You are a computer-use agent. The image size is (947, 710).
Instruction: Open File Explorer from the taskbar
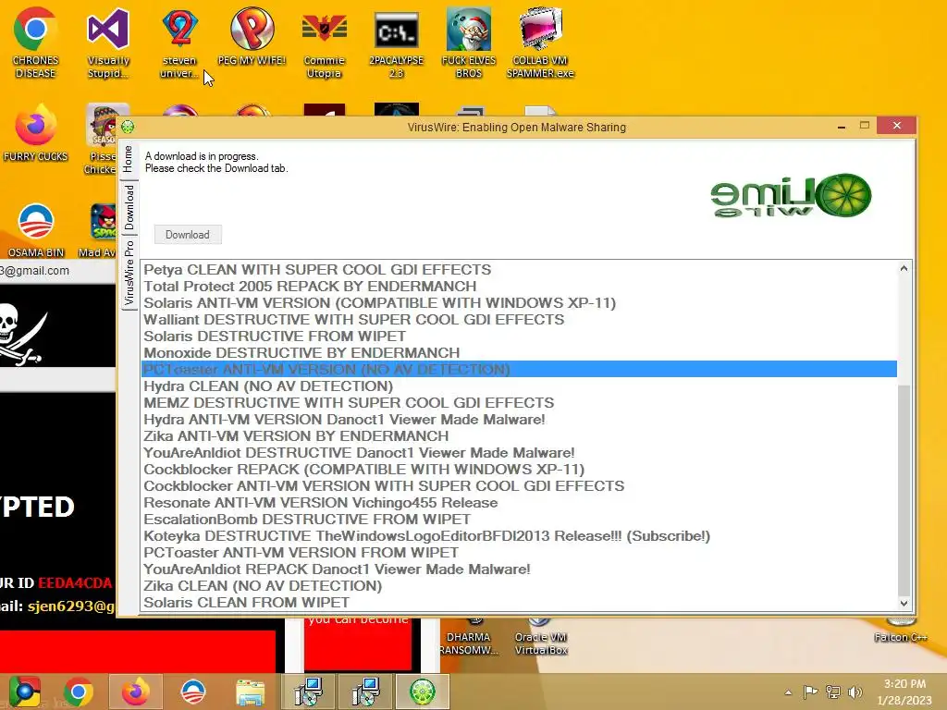pyautogui.click(x=250, y=692)
